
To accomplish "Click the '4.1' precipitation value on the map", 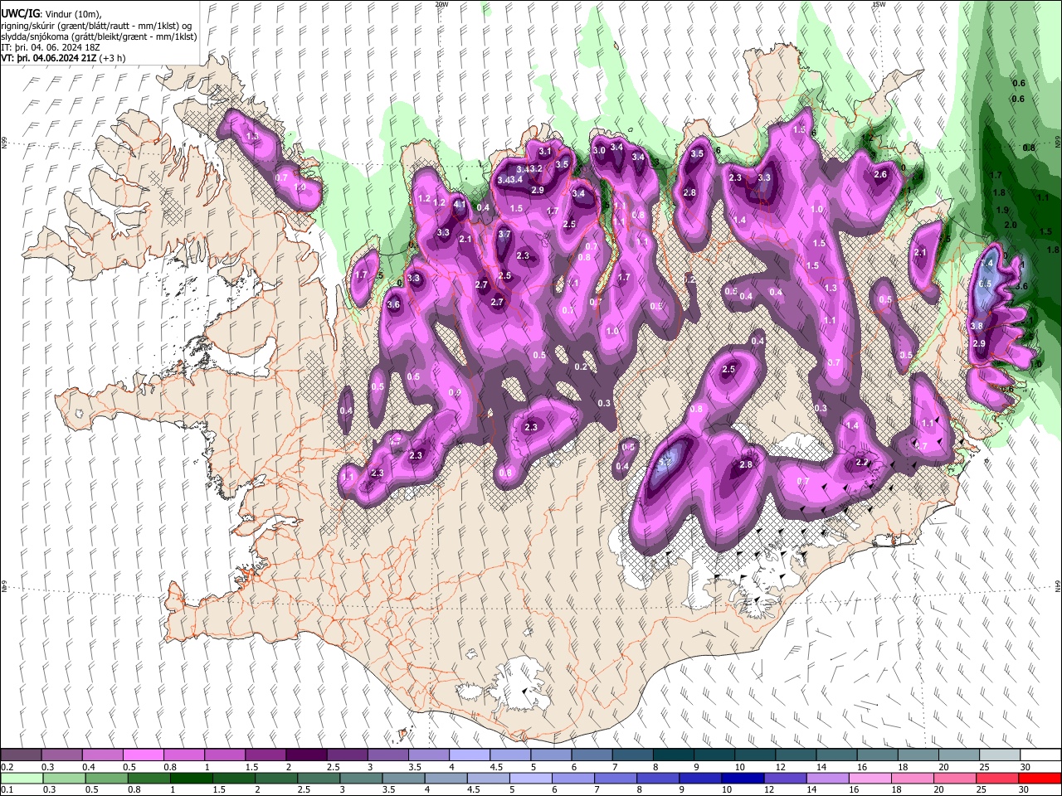I will (459, 204).
